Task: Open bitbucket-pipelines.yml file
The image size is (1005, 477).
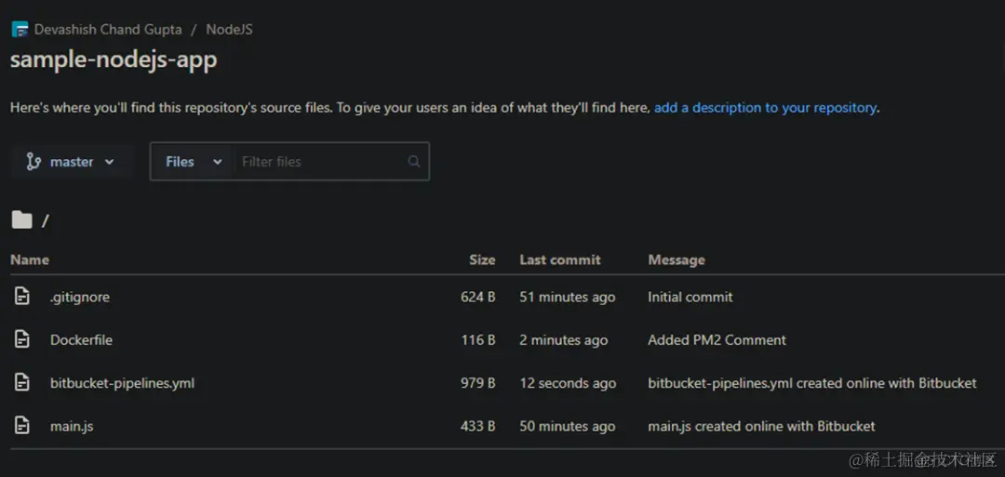Action: [122, 383]
